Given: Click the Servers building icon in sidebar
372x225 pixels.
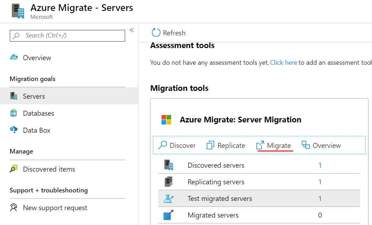Looking at the screenshot, I should click(x=14, y=96).
